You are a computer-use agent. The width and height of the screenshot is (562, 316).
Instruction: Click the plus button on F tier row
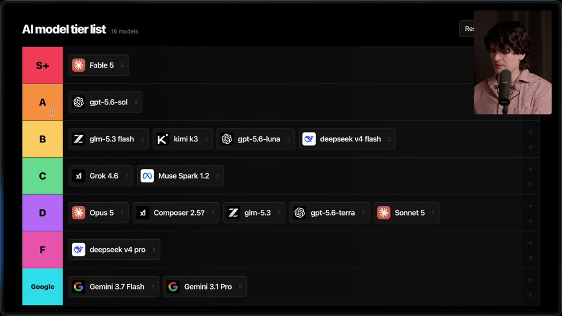click(x=530, y=243)
